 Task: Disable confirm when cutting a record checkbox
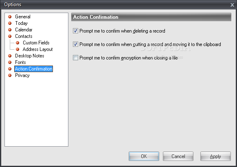point(75,44)
